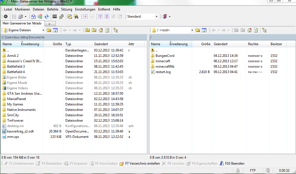The image size is (296, 174).
Task: Select the ManiaPlanet folder
Action: click(x=17, y=99)
